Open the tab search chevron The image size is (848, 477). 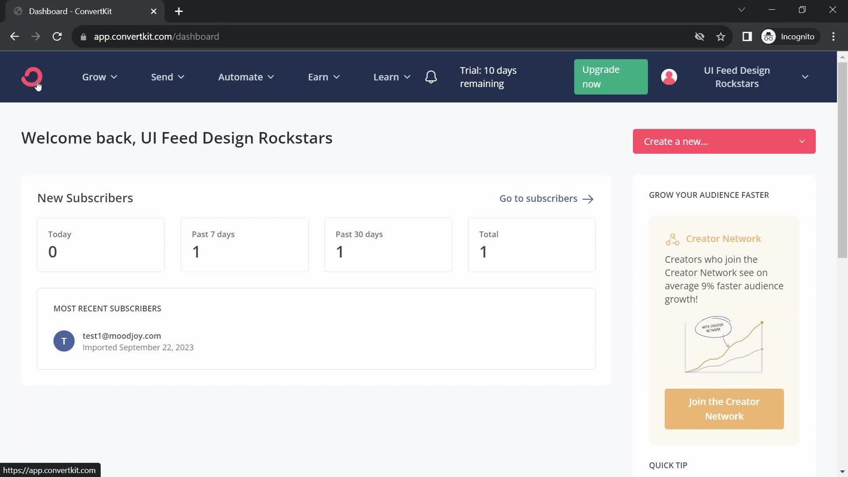point(742,10)
